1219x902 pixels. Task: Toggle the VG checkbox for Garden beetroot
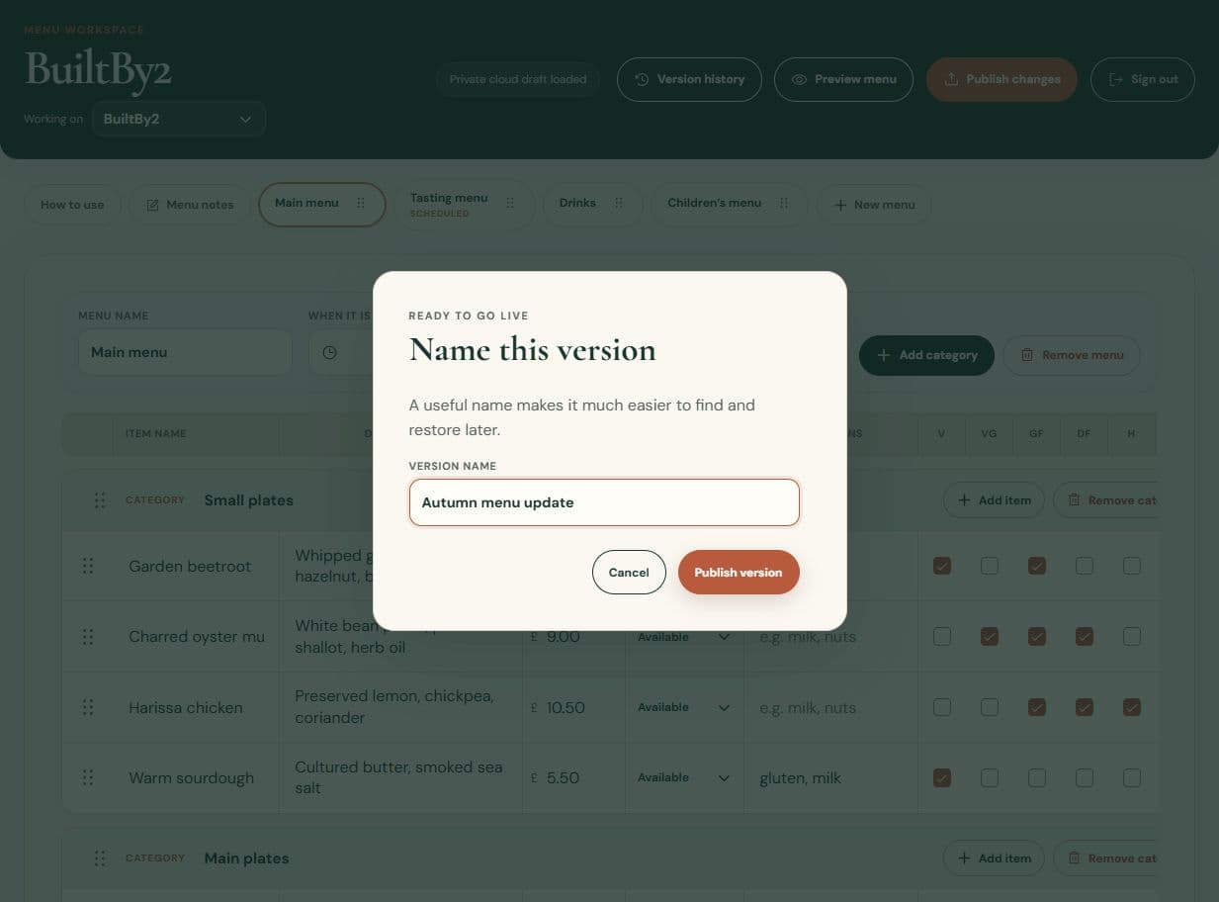click(990, 566)
